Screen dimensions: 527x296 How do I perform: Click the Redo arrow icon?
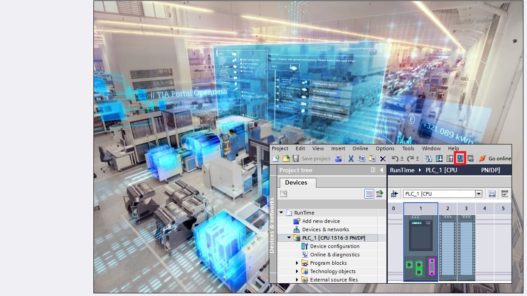[410, 159]
